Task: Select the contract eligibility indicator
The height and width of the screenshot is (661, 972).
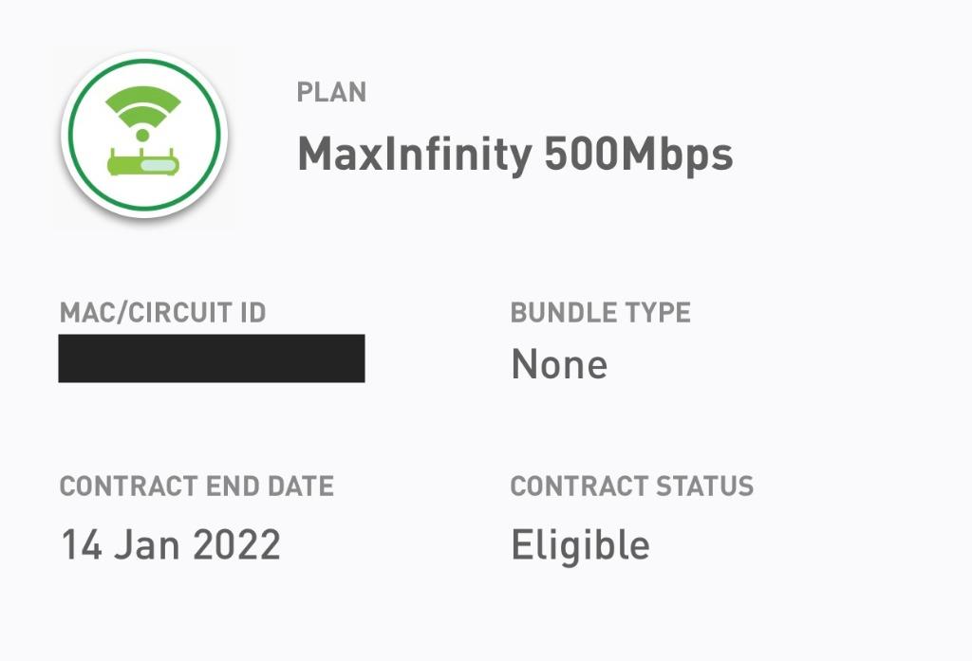Action: (580, 543)
